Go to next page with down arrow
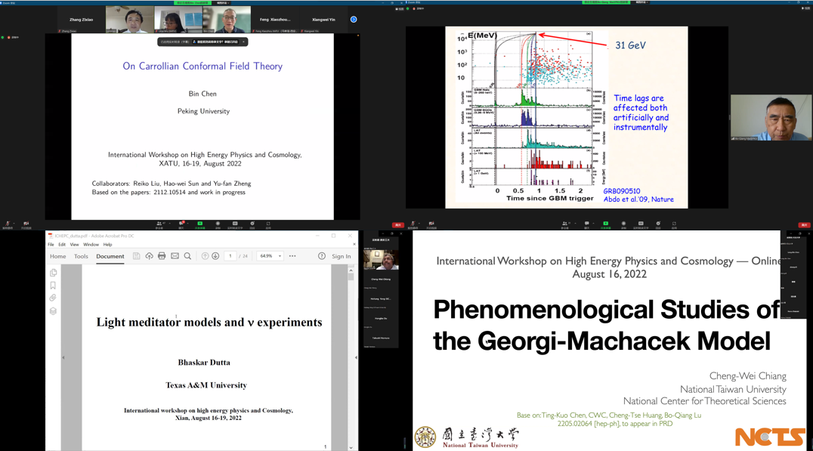The height and width of the screenshot is (451, 813). (215, 256)
